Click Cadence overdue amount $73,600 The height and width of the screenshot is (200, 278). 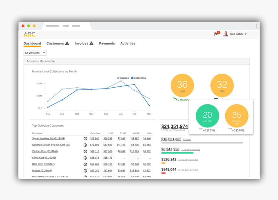(x=94, y=145)
